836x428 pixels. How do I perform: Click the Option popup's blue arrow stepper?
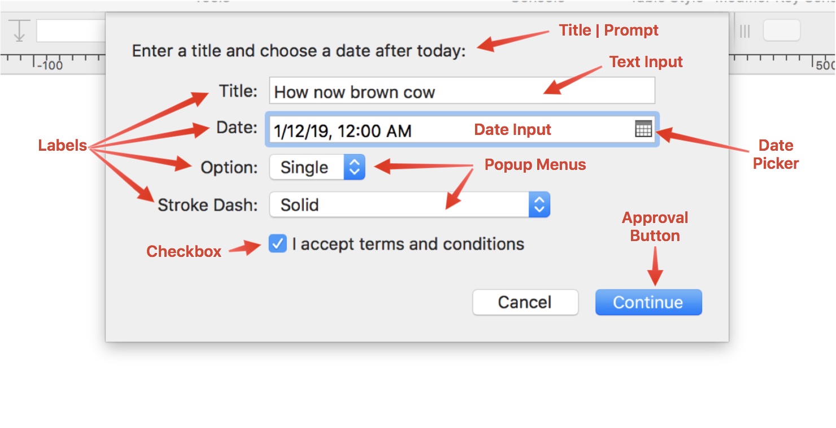[x=354, y=168]
